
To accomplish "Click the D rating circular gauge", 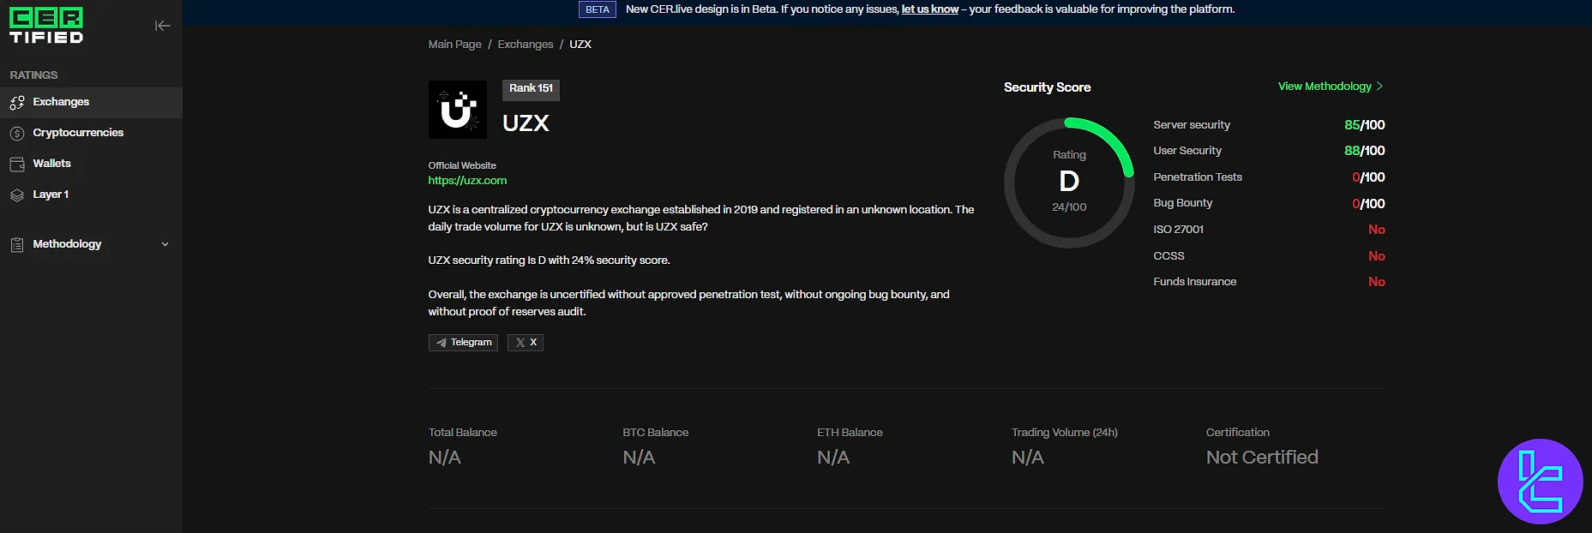I will [x=1069, y=183].
